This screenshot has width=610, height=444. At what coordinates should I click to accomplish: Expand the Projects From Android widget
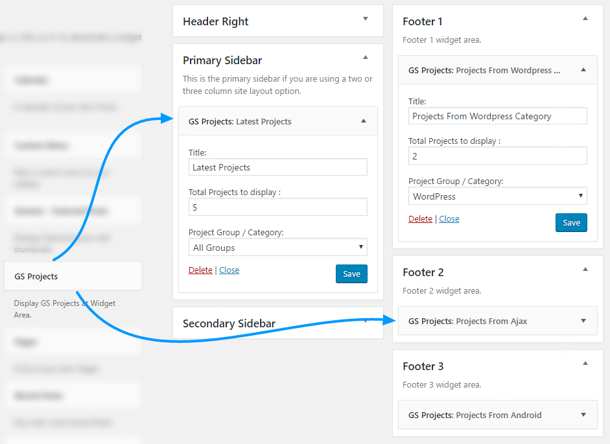[583, 415]
